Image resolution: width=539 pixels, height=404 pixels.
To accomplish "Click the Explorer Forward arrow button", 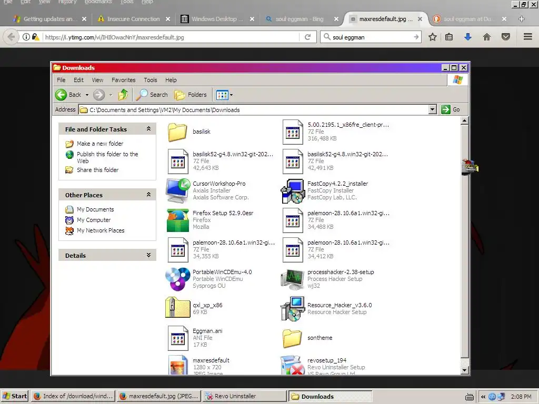I will click(99, 95).
